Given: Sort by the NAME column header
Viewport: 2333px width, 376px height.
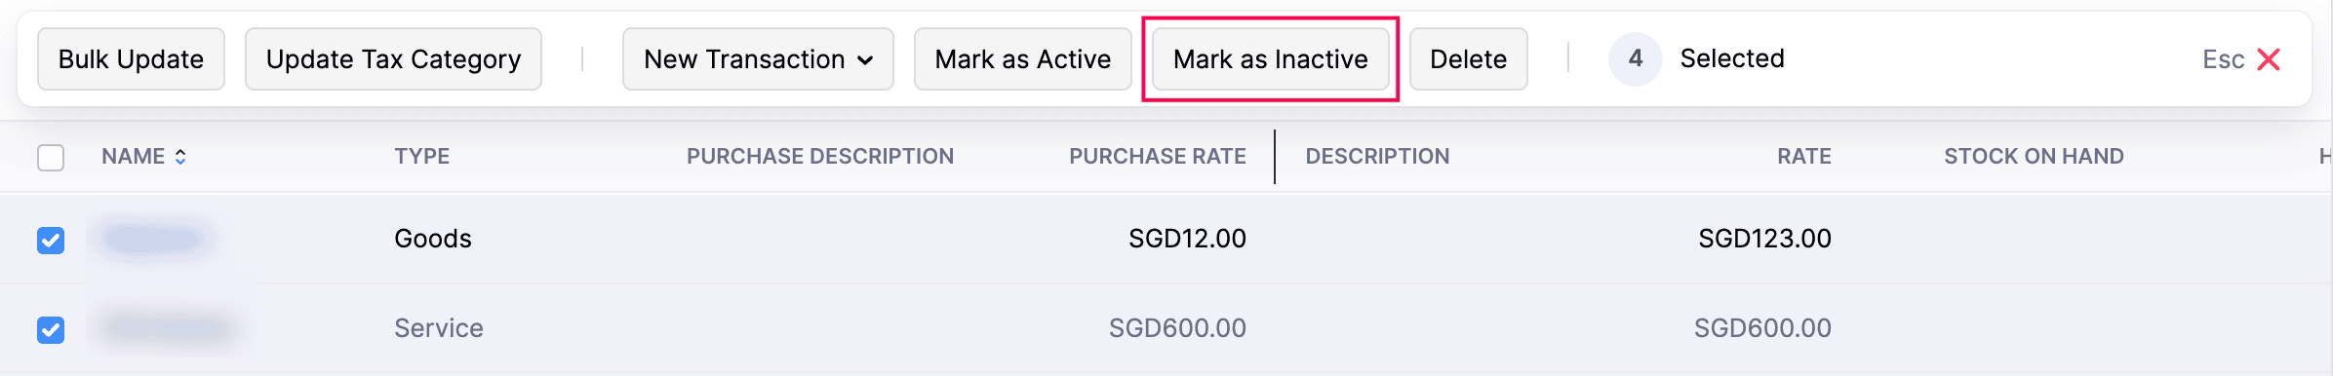Looking at the screenshot, I should pos(134,157).
